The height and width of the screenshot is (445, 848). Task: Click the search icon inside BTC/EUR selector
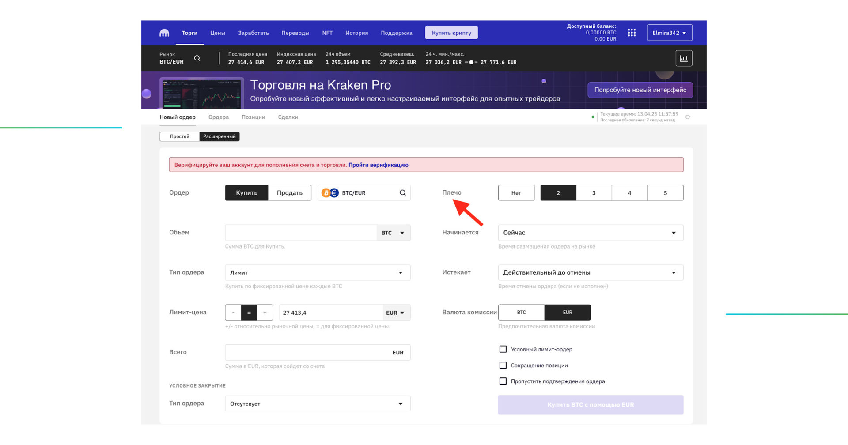(402, 192)
